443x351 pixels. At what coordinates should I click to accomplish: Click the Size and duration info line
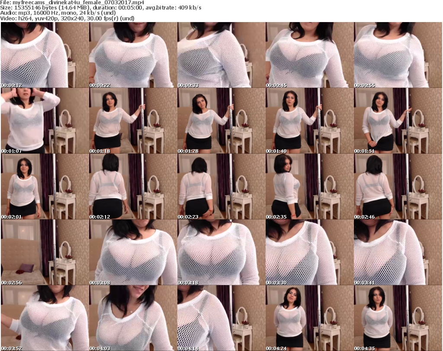[101, 8]
